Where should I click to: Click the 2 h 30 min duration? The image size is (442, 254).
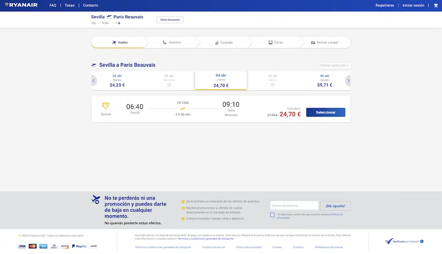click(183, 115)
